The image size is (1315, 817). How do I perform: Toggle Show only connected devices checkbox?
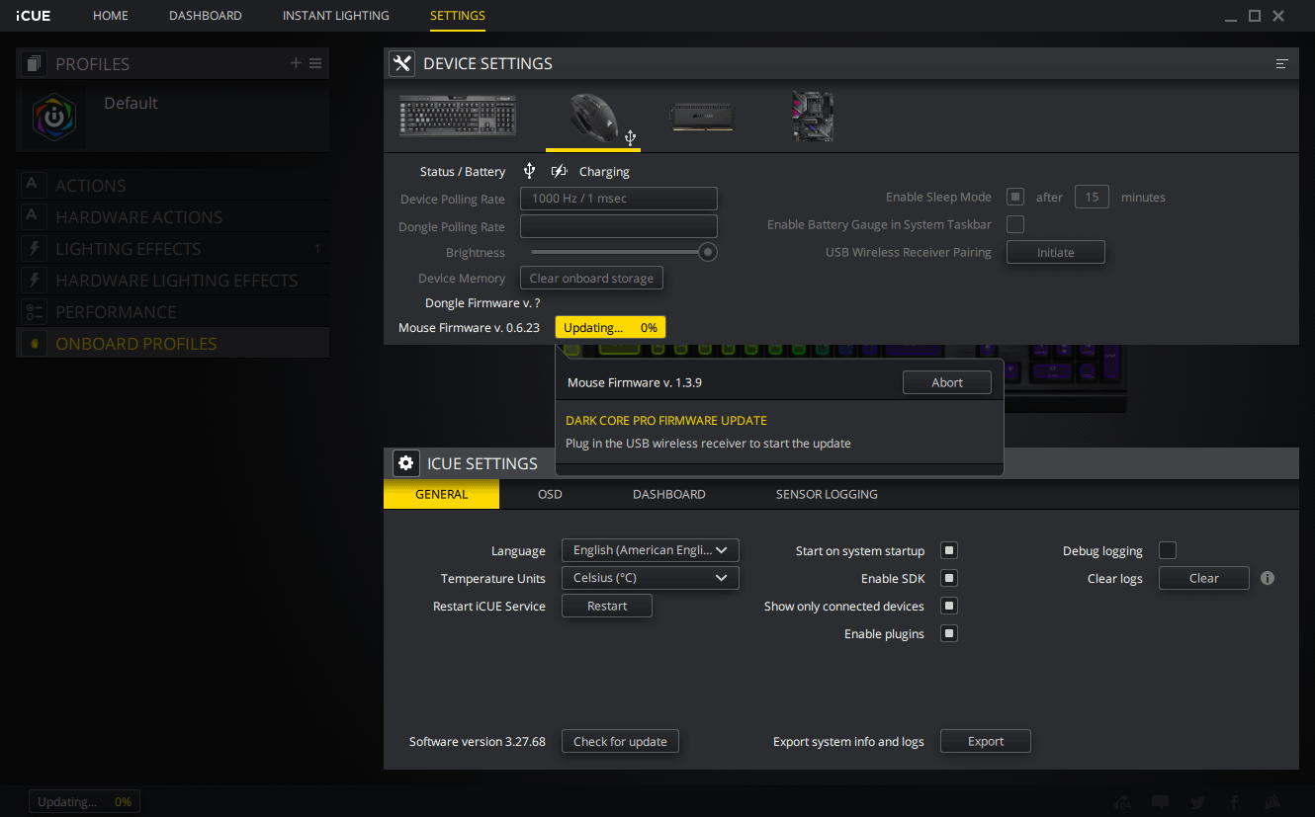tap(949, 606)
